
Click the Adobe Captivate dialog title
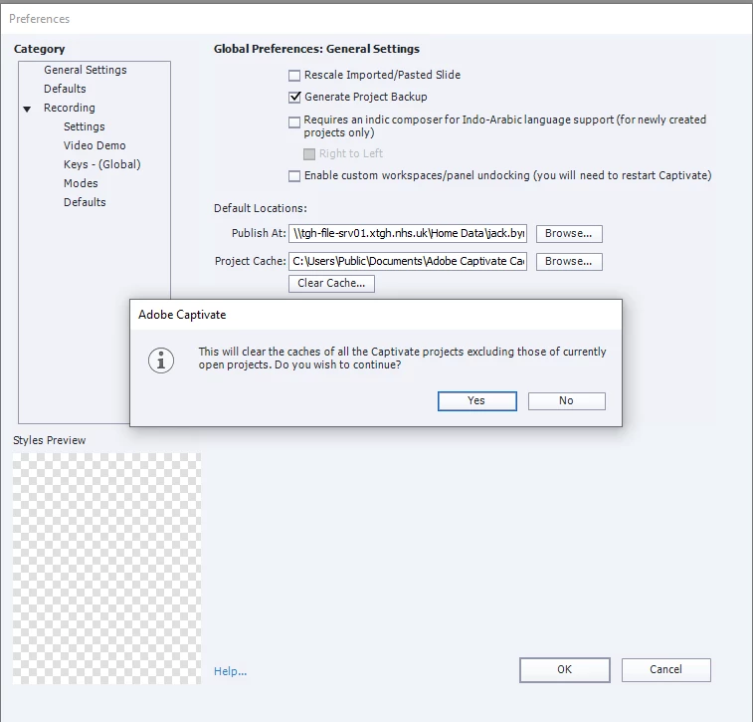pyautogui.click(x=182, y=315)
